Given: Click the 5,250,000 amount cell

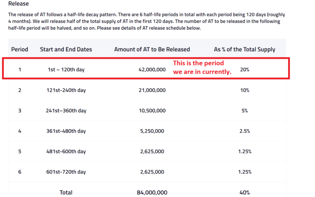Looking at the screenshot, I should [152, 131].
